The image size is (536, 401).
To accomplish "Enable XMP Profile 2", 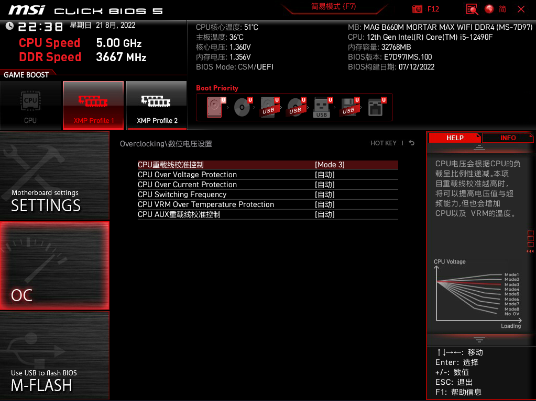I will coord(157,106).
